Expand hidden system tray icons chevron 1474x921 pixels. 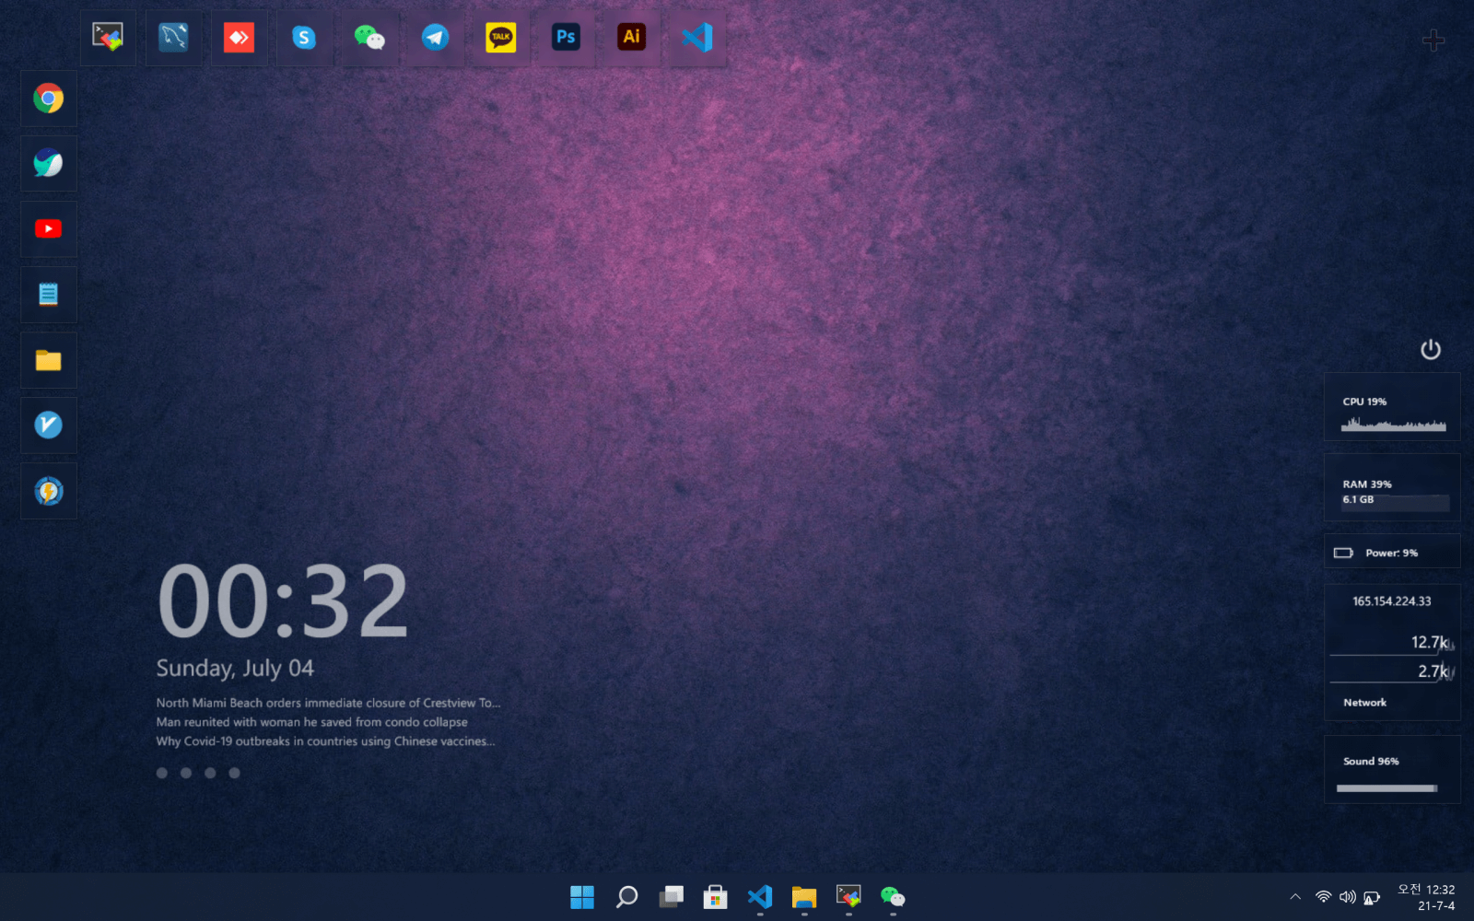pos(1295,897)
